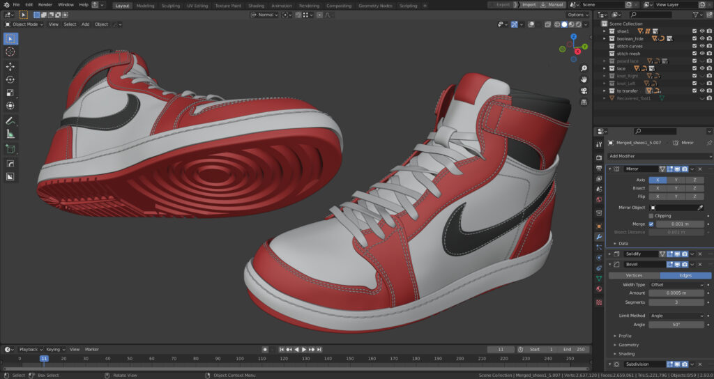Click the pan hand viewport icon
The height and width of the screenshot is (379, 714).
point(584,79)
